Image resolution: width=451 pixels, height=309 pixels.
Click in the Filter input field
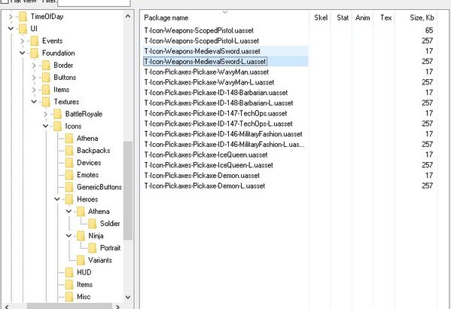(x=94, y=2)
